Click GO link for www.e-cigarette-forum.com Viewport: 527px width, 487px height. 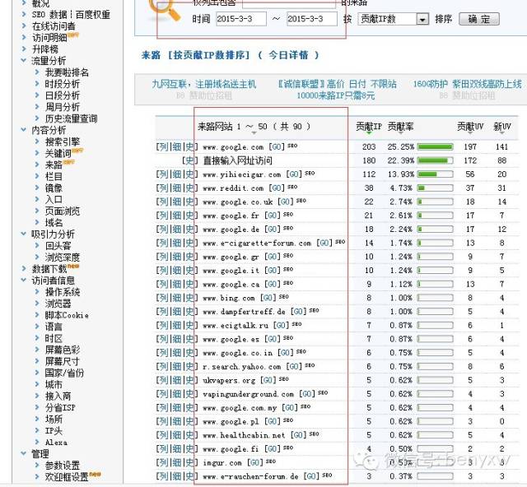point(324,243)
